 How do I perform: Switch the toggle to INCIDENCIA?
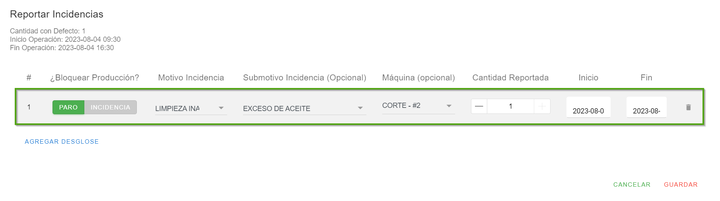(x=110, y=107)
